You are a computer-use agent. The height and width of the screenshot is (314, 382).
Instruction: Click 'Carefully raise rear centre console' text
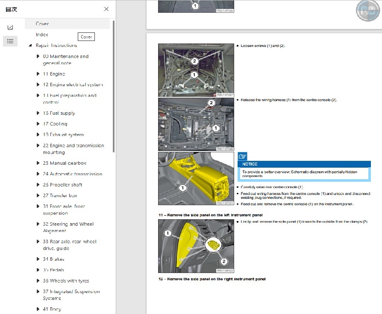tap(272, 187)
